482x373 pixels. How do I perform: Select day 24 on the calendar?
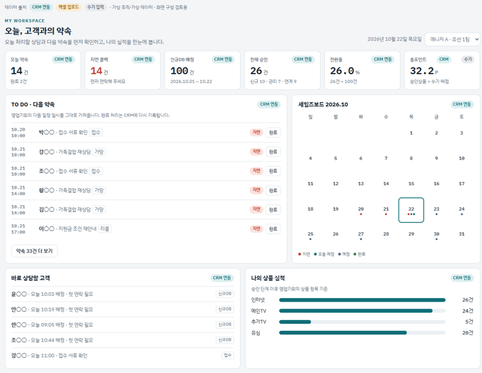462,210
